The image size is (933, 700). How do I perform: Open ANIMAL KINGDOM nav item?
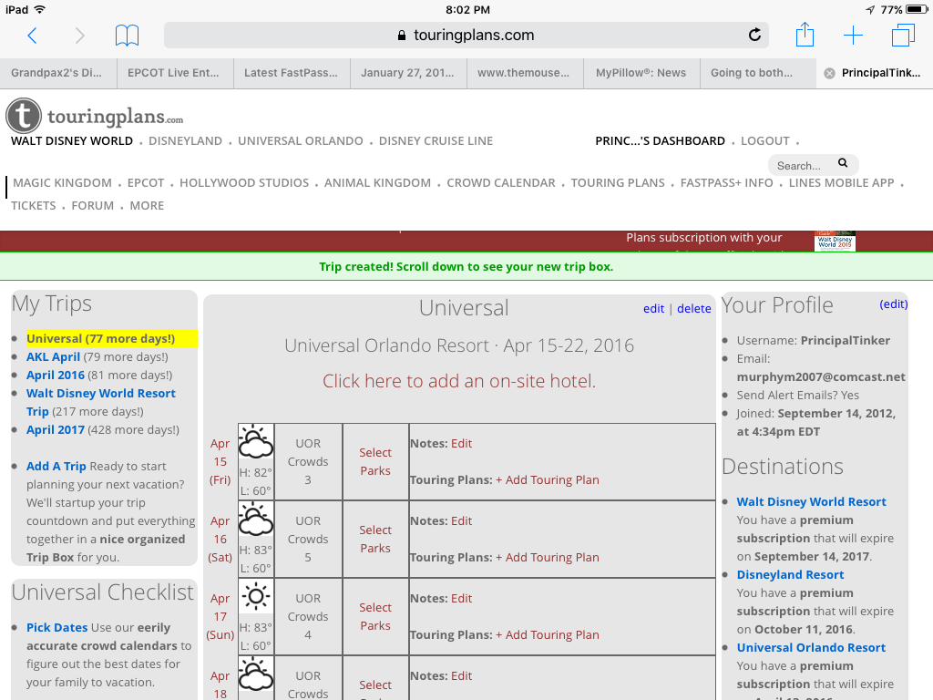click(x=377, y=182)
